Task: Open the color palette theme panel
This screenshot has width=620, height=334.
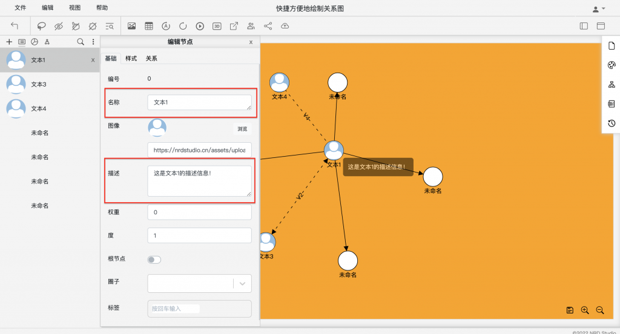Action: (x=611, y=65)
